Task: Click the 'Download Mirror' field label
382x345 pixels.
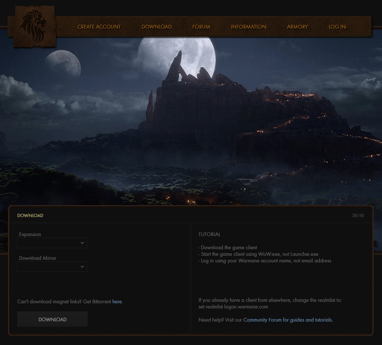Action: (x=38, y=258)
